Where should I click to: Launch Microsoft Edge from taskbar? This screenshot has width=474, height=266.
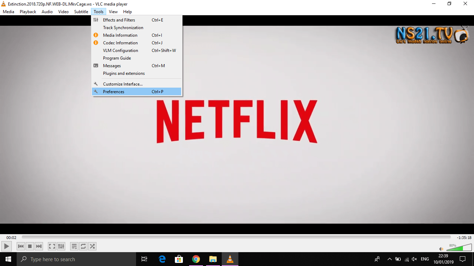click(x=162, y=259)
